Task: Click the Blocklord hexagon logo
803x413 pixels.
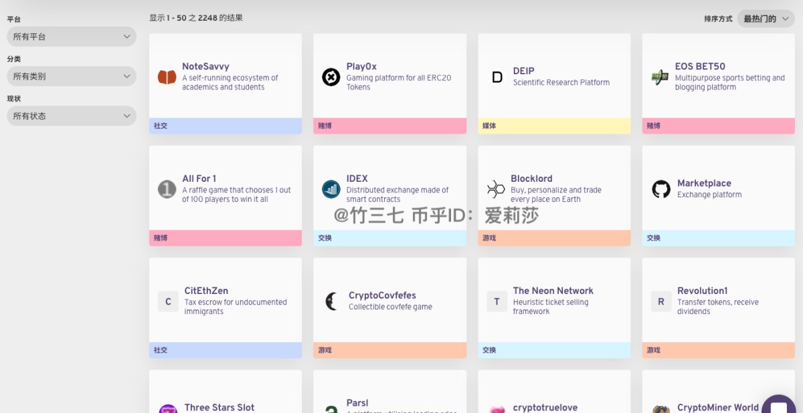Action: coord(496,190)
